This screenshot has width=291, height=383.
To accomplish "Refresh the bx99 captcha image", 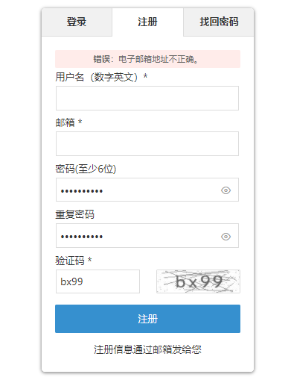I will click(198, 281).
